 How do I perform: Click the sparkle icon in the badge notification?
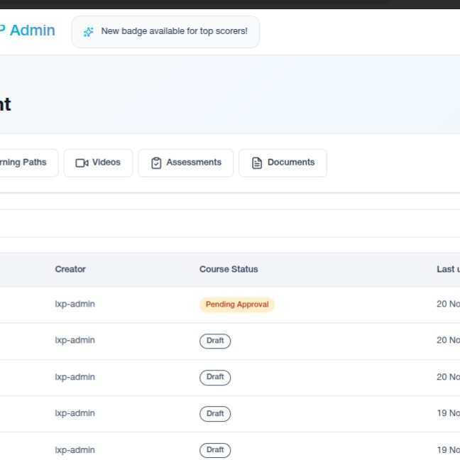tap(89, 32)
